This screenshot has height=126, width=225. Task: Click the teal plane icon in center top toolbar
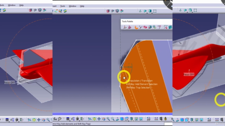145,11
